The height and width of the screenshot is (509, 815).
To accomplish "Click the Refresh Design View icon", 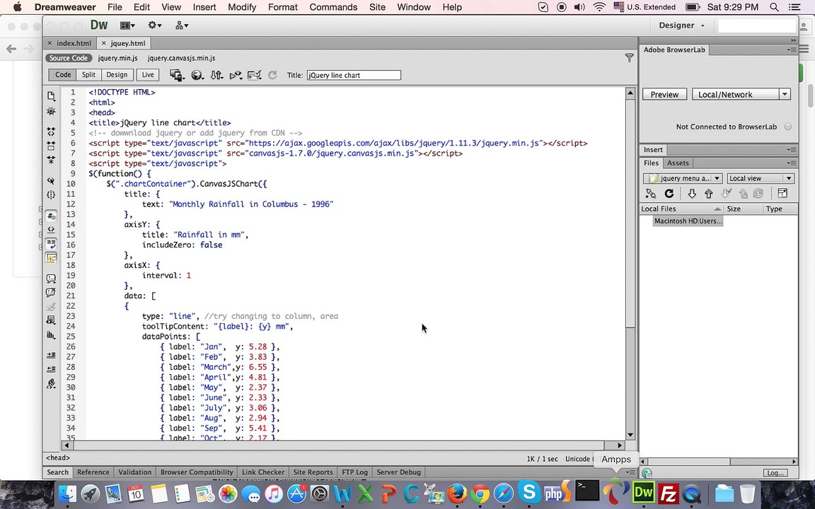I will [x=272, y=76].
